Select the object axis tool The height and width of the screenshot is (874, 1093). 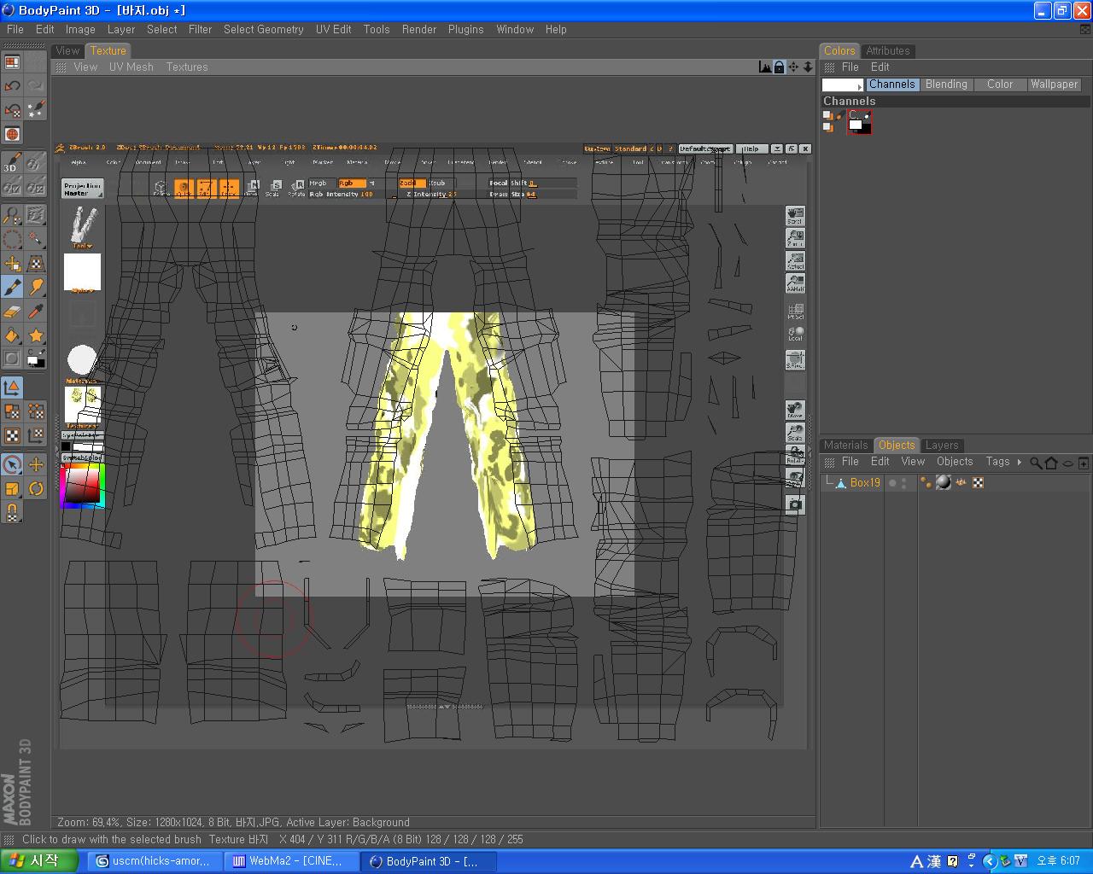pos(12,387)
